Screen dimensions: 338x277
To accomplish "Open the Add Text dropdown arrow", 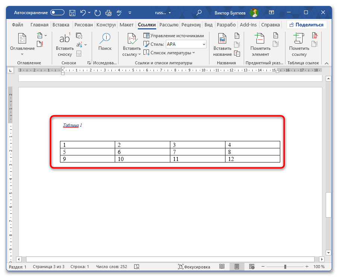I will point(46,35).
